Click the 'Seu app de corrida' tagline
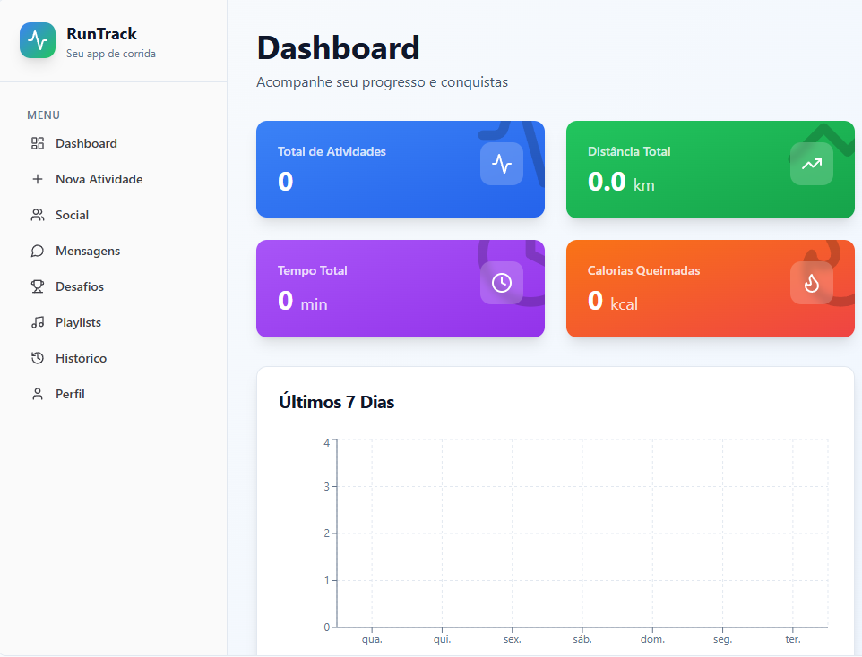Viewport: 862px width, 657px height. [111, 54]
